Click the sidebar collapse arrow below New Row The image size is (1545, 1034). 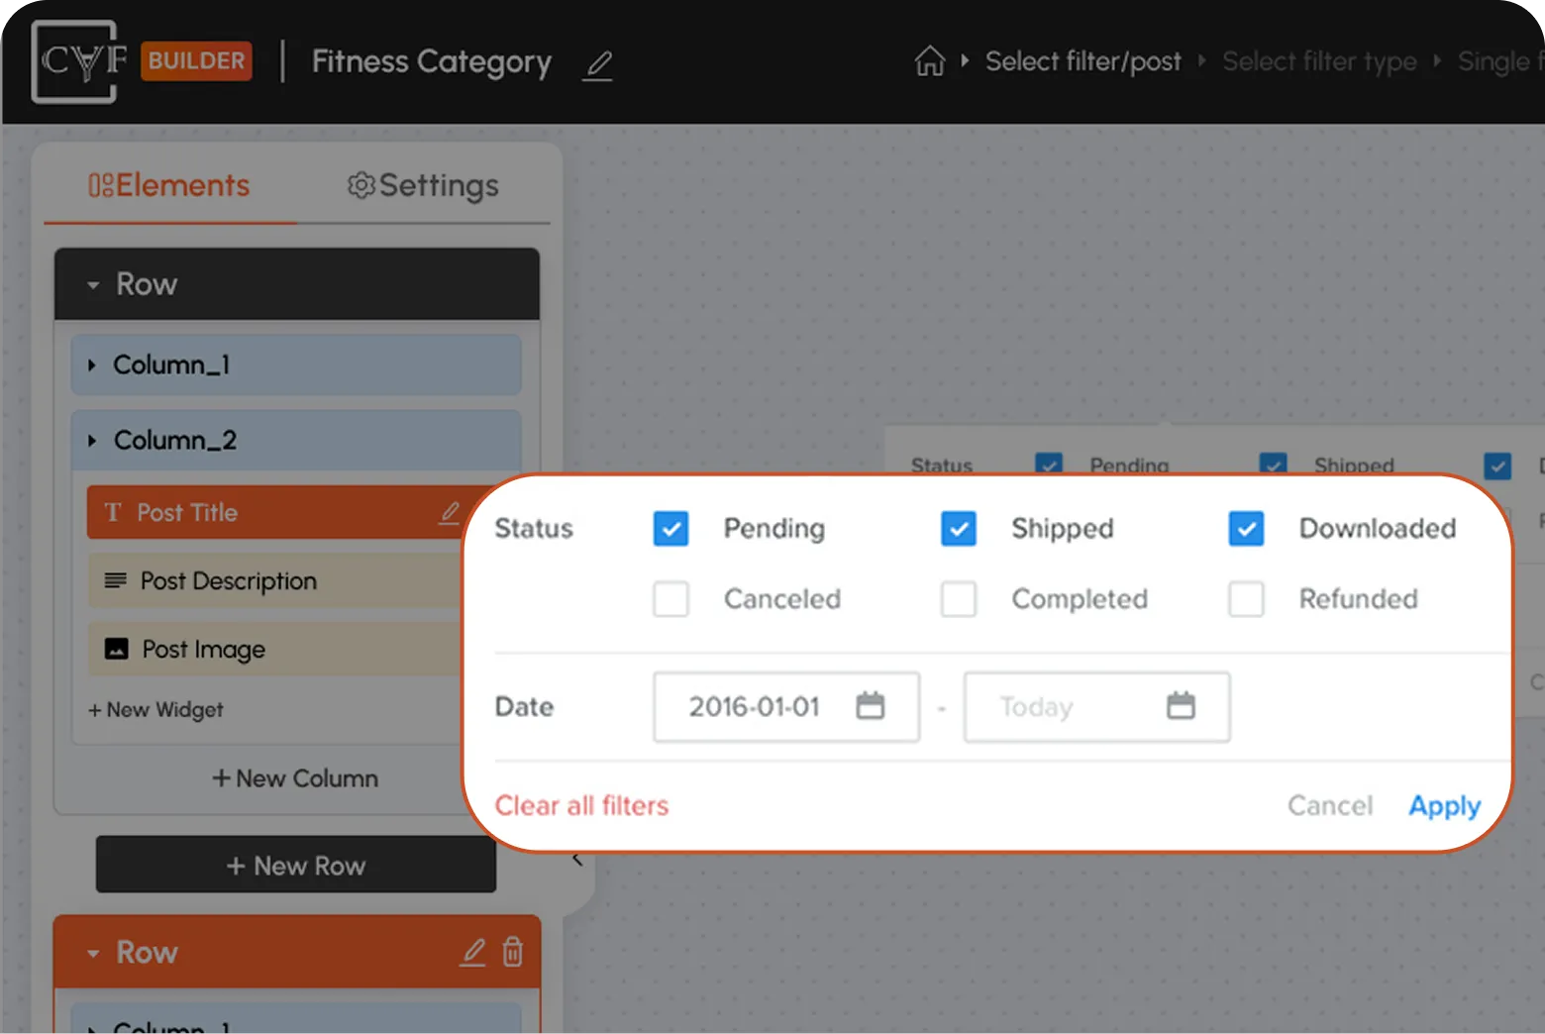(x=577, y=860)
